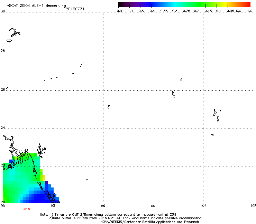Click the cyan segment of the color bar

pyautogui.click(x=175, y=4)
